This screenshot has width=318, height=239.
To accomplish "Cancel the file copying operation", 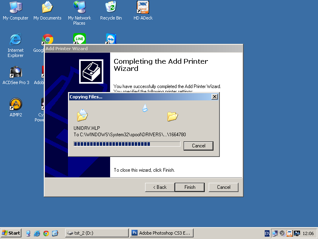I will 198,146.
